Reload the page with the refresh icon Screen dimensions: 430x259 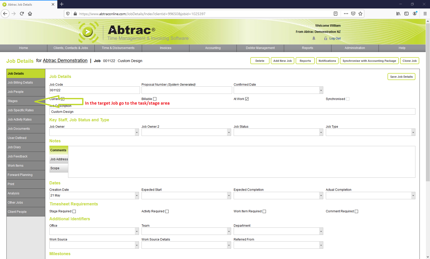(22, 14)
